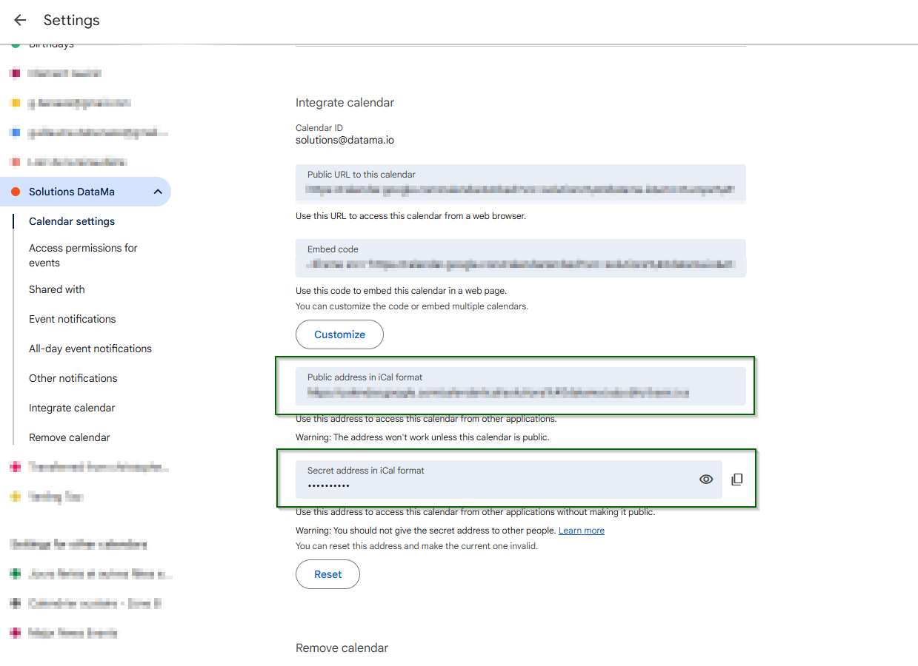
Task: Open All-day event notifications section
Action: pyautogui.click(x=90, y=349)
